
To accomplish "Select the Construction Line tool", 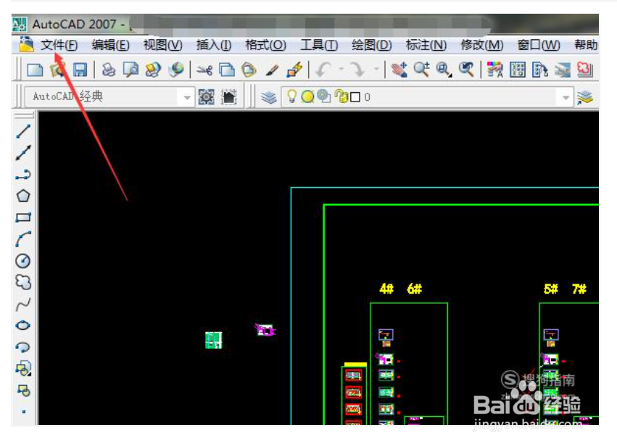I will coord(23,153).
